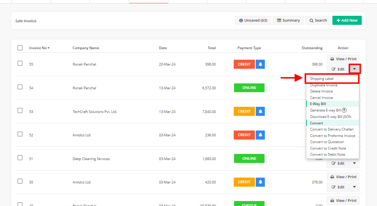The height and width of the screenshot is (206, 377).
Task: Open Unsaved (63) invoices list
Action: (253, 20)
